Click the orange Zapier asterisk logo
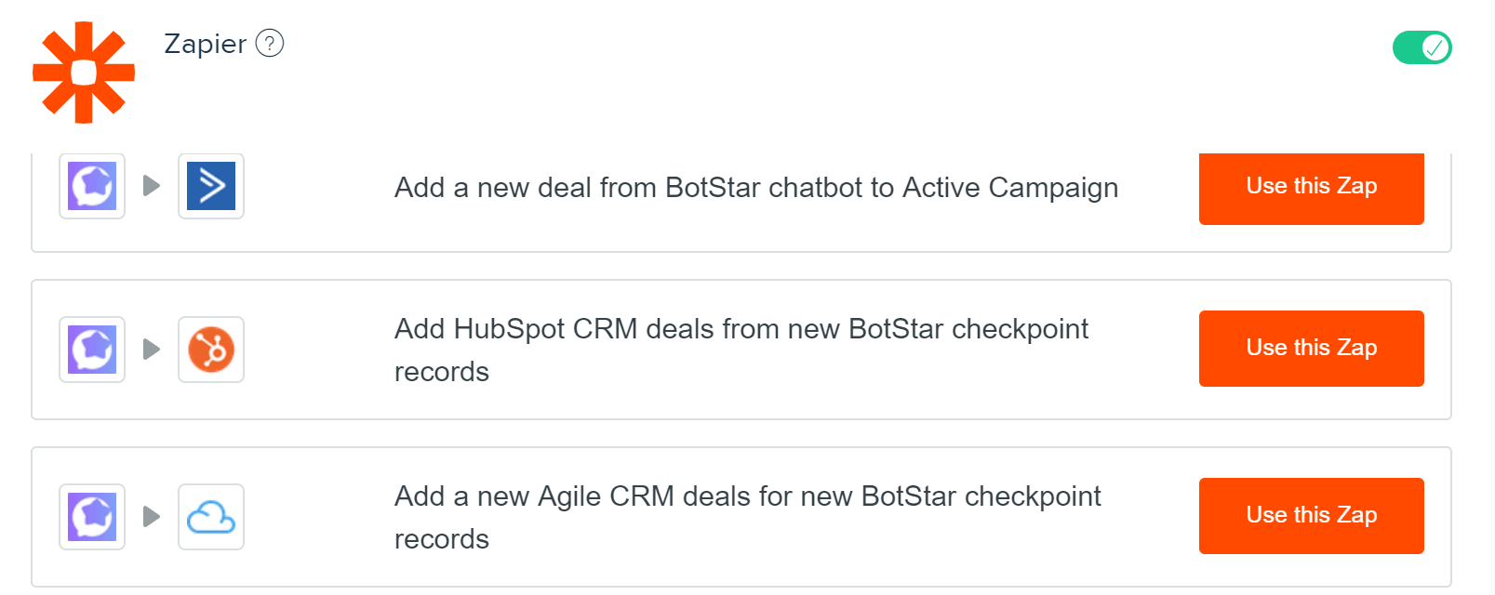The width and height of the screenshot is (1495, 595). (84, 73)
